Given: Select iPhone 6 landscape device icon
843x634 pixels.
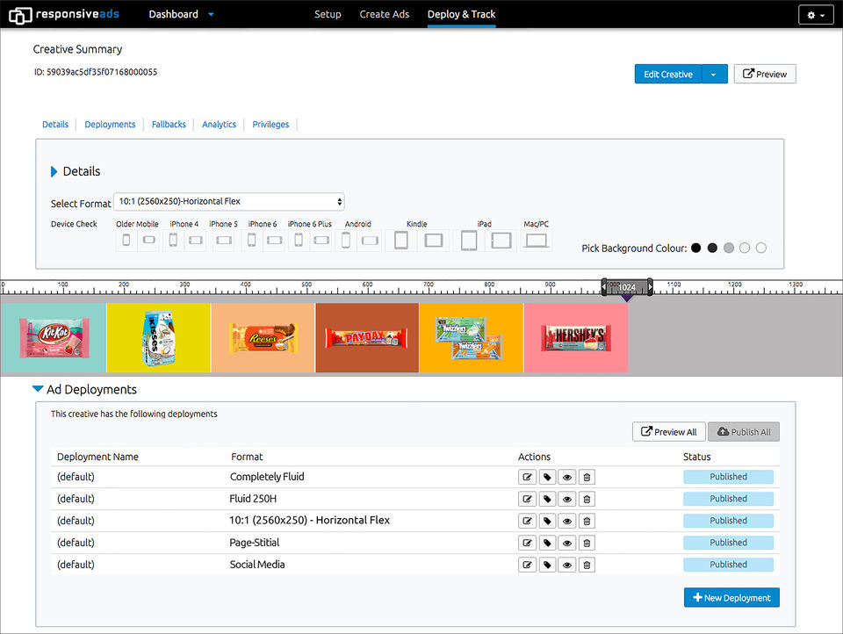Looking at the screenshot, I should click(x=274, y=240).
